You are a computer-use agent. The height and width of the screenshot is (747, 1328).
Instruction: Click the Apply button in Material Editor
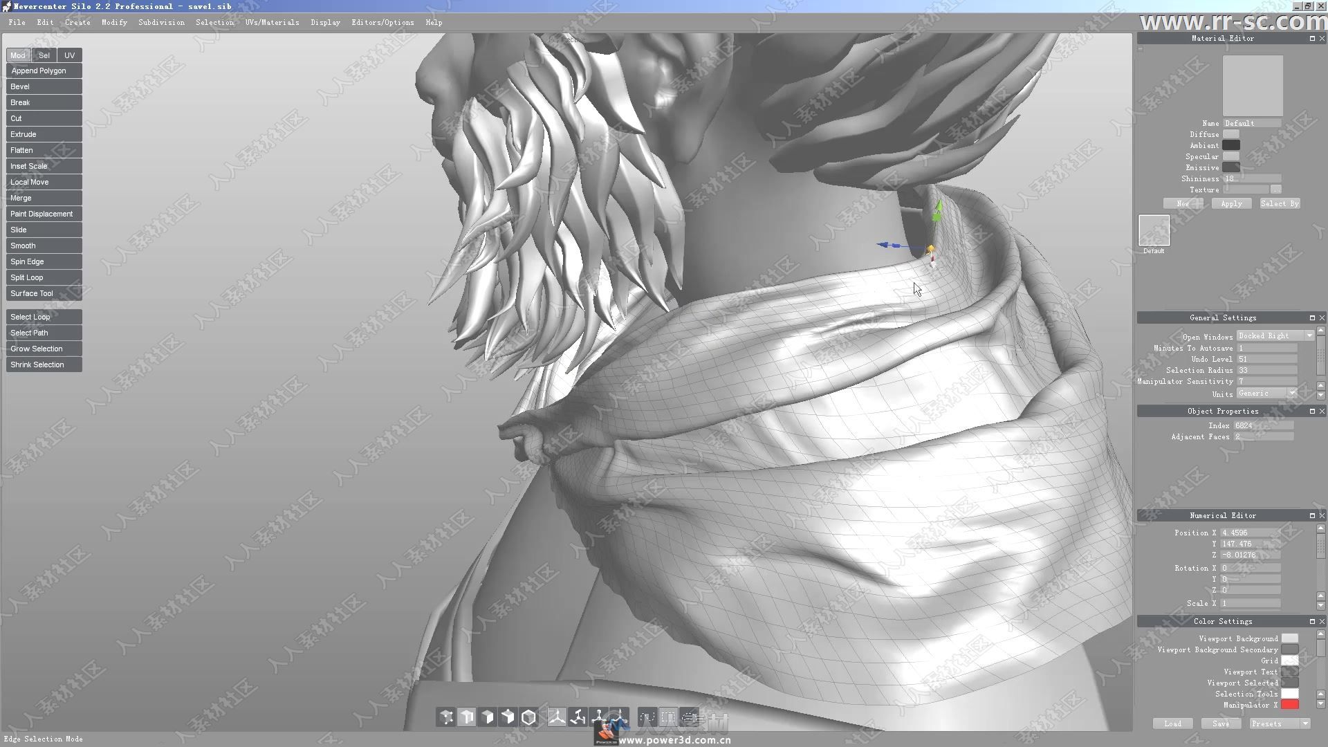point(1231,203)
